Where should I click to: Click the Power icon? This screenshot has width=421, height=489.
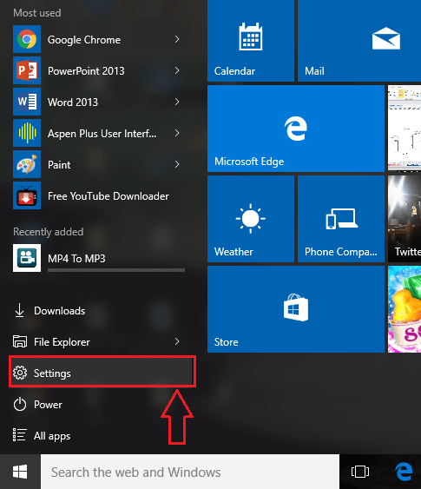point(20,404)
